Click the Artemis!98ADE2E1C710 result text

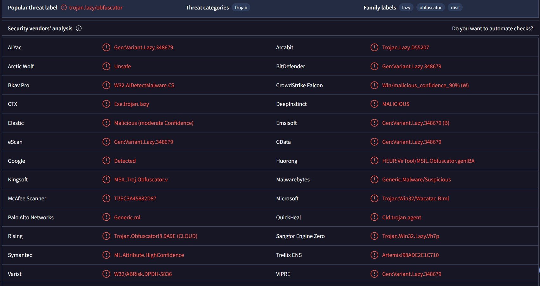(x=410, y=255)
